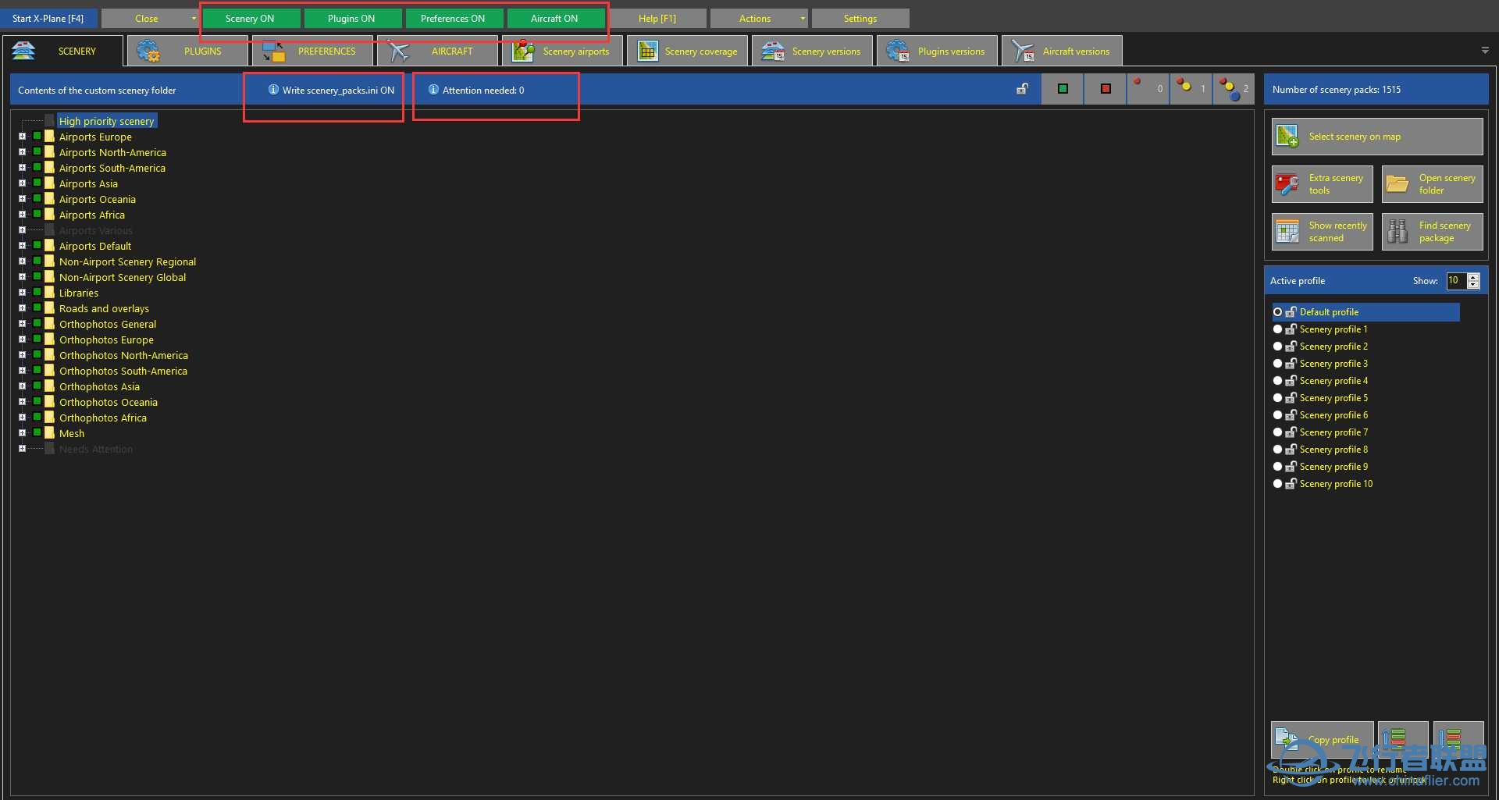Viewport: 1499px width, 800px height.
Task: Click the Select scenery on map icon
Action: pos(1287,136)
